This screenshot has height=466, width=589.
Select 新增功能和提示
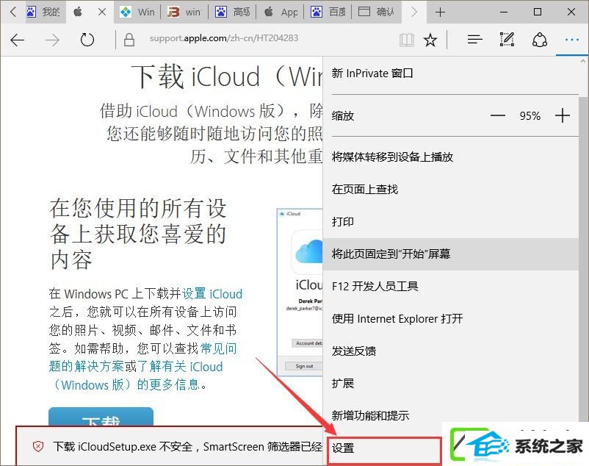(450, 415)
